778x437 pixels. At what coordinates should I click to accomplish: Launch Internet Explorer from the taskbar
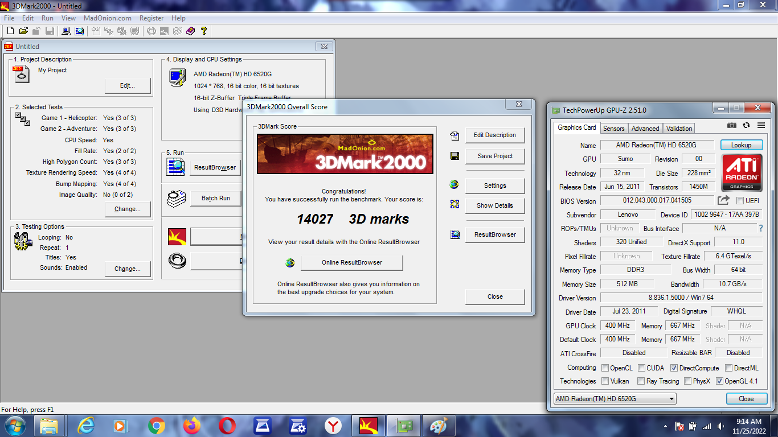[86, 426]
